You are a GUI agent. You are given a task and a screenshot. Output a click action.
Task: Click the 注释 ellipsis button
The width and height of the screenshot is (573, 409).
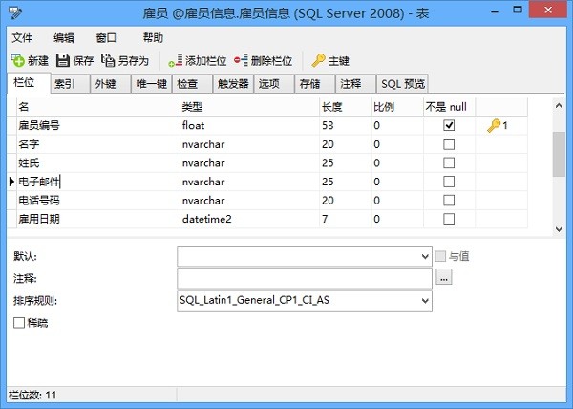click(x=444, y=277)
